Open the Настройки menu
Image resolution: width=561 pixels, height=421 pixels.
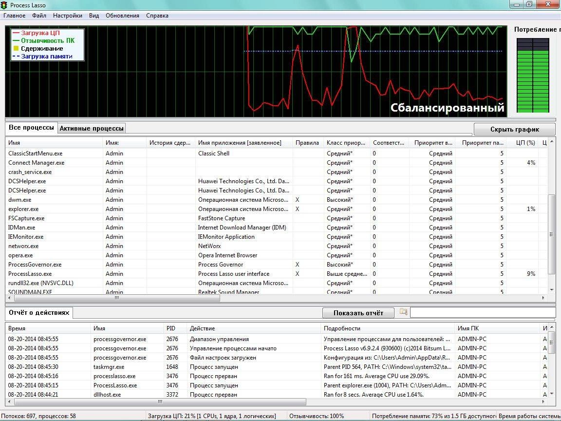pos(67,16)
